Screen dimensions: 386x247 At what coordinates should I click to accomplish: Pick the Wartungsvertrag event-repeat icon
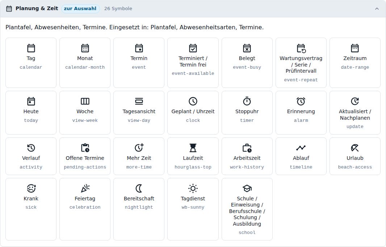(301, 48)
